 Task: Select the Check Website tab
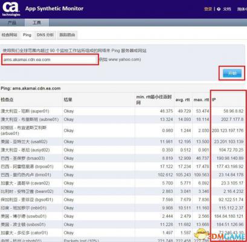click(x=10, y=35)
